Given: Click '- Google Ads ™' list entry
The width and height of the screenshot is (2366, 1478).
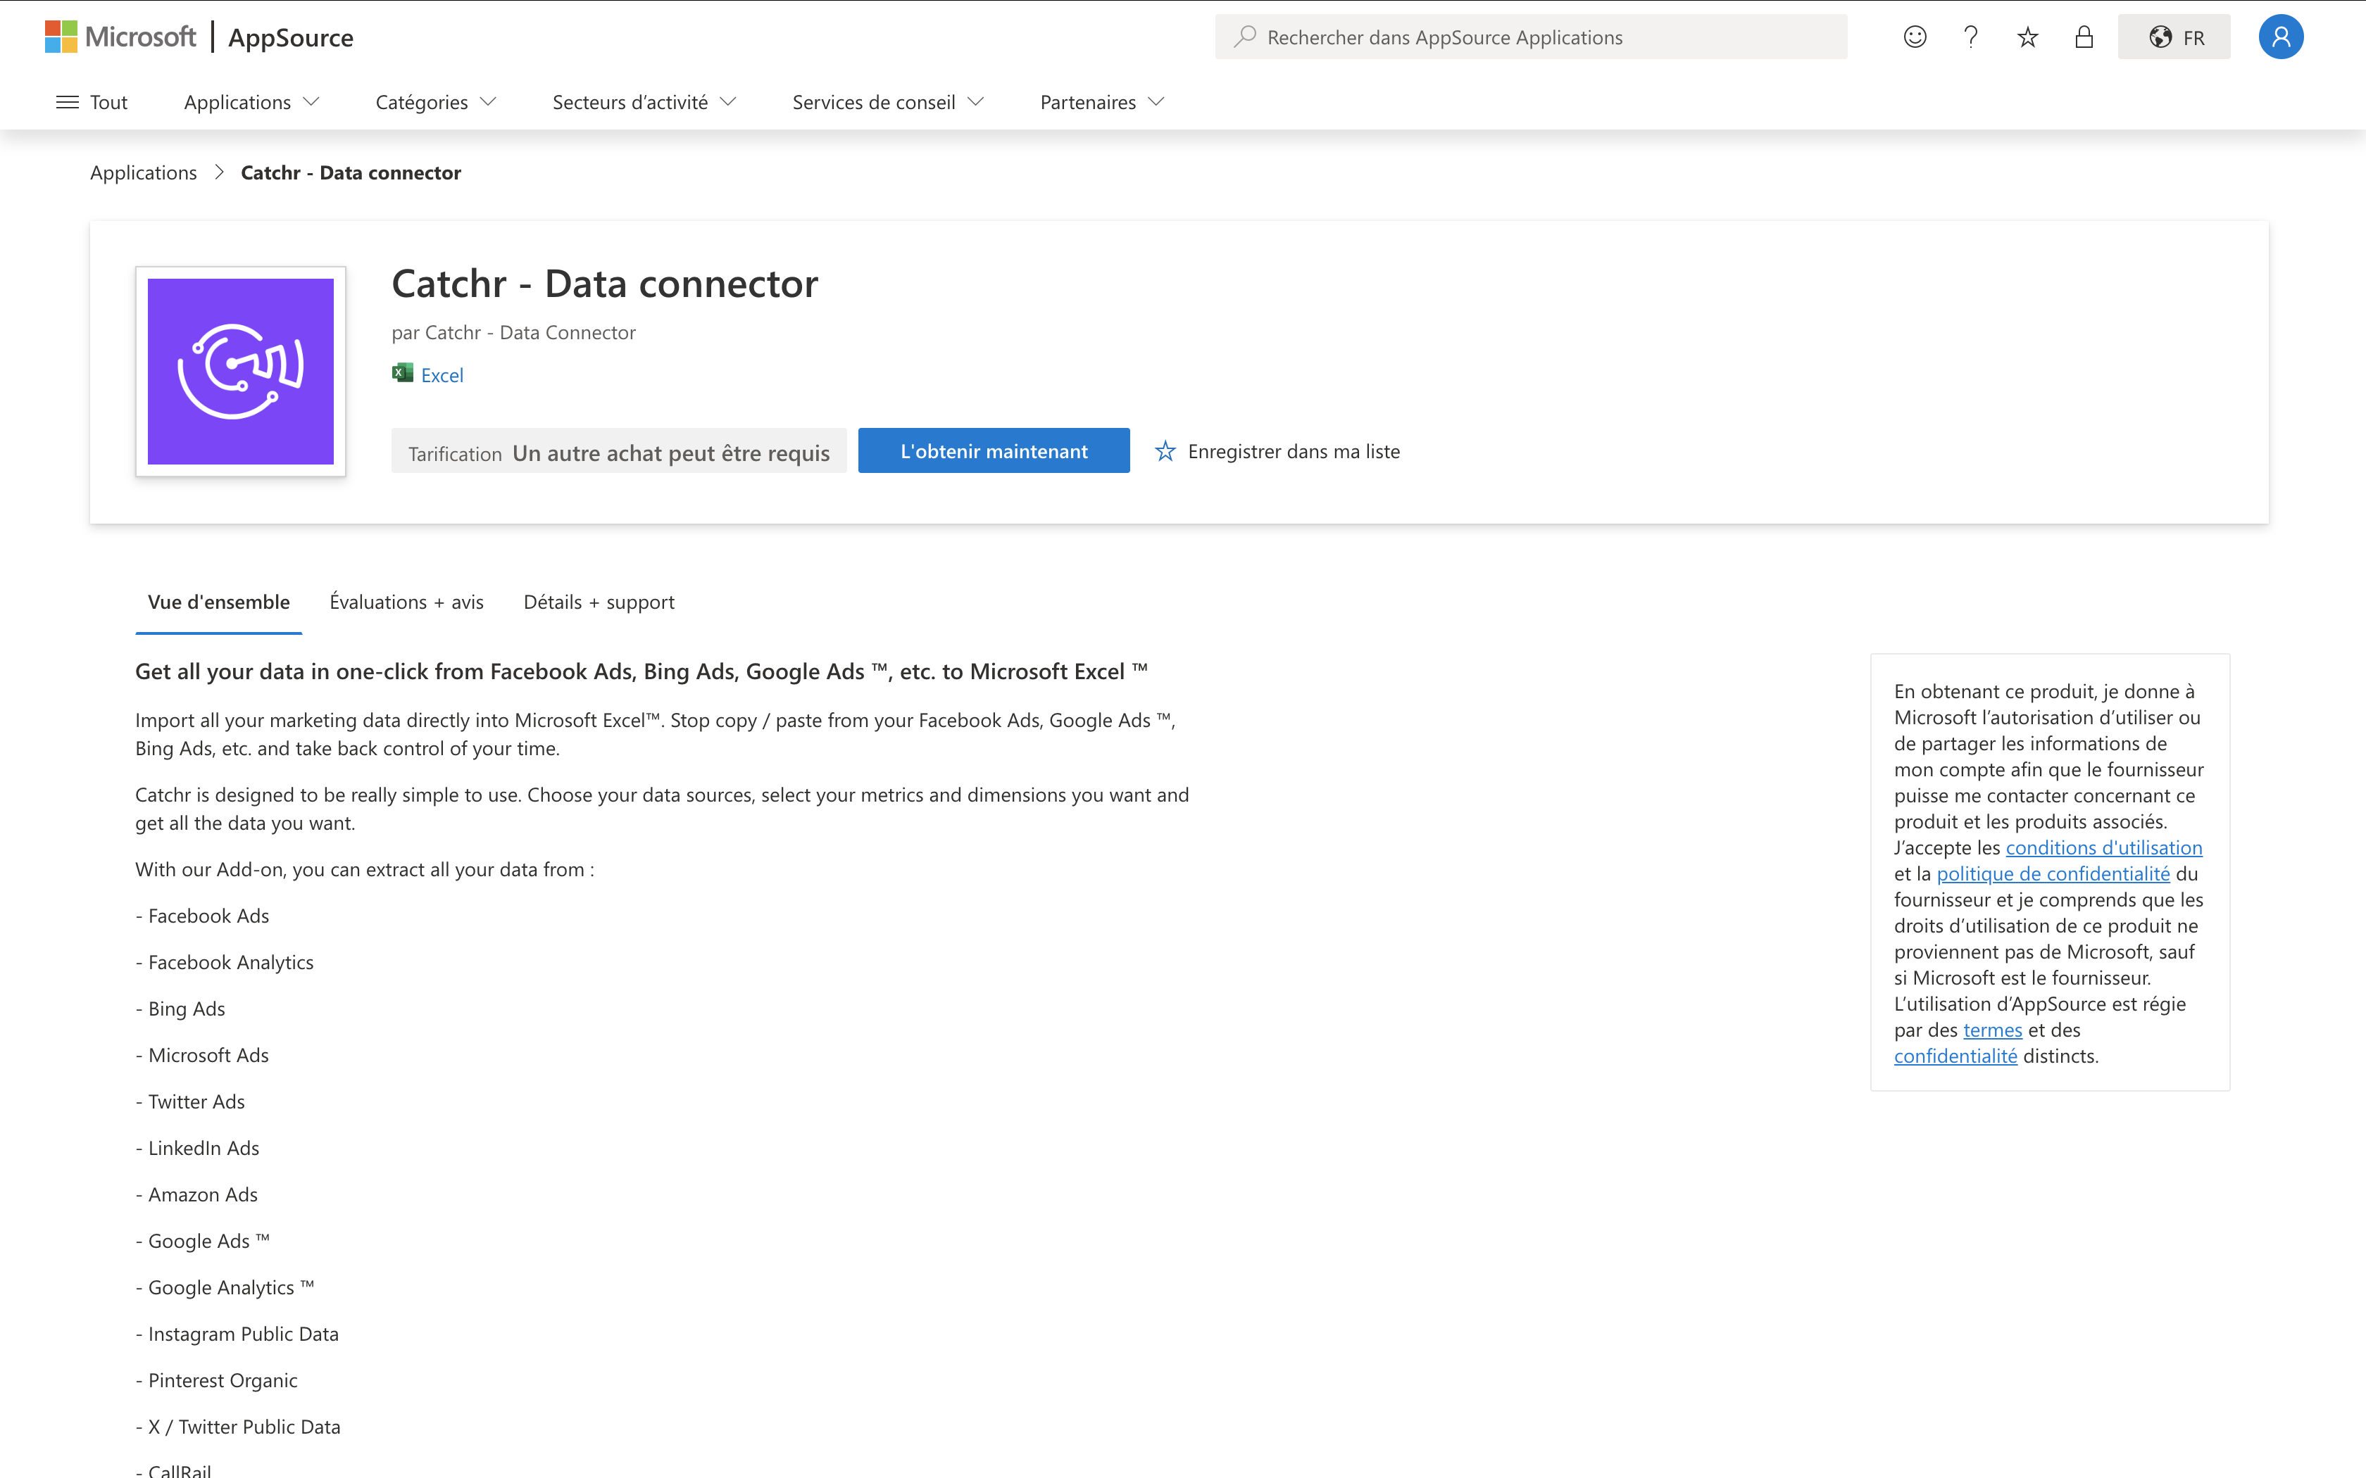Looking at the screenshot, I should [204, 1240].
